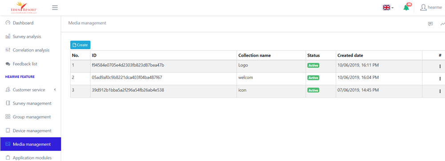Open actions menu for Logo row
Screen dimensions: 445x161
[x=440, y=66]
